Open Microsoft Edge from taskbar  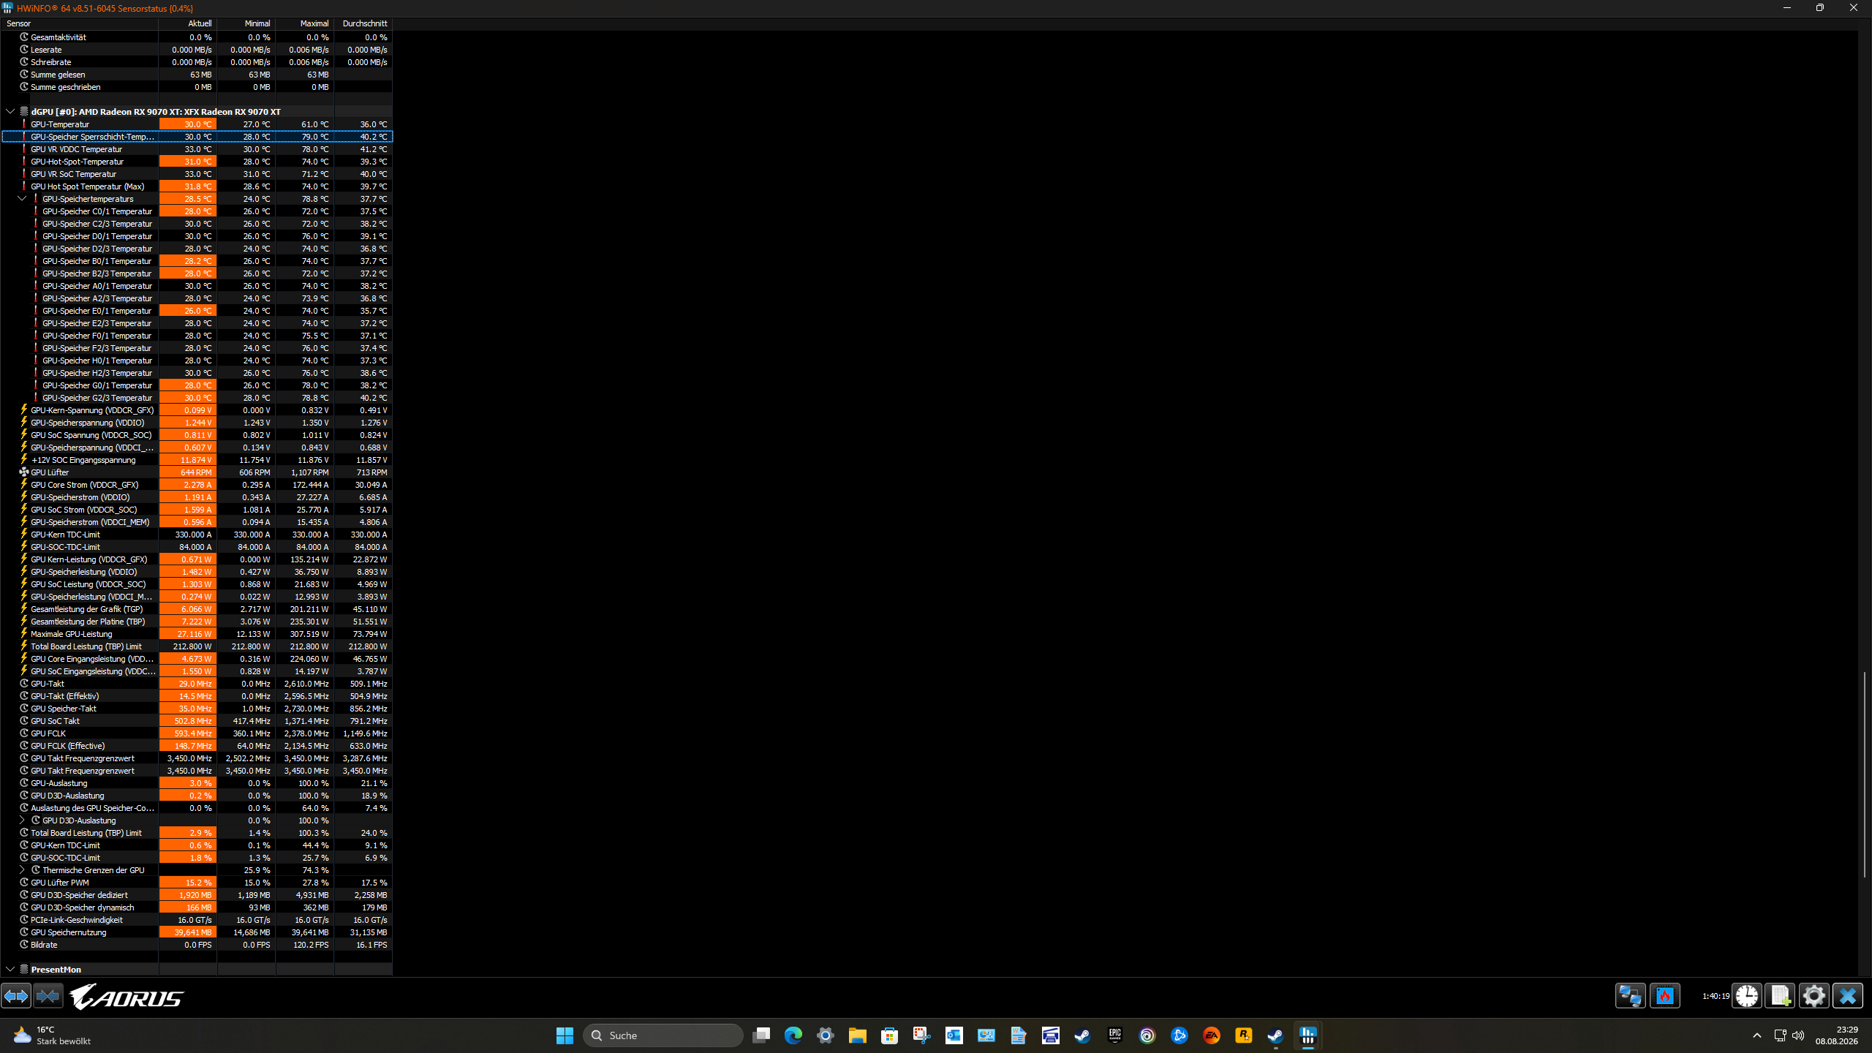pyautogui.click(x=793, y=1035)
